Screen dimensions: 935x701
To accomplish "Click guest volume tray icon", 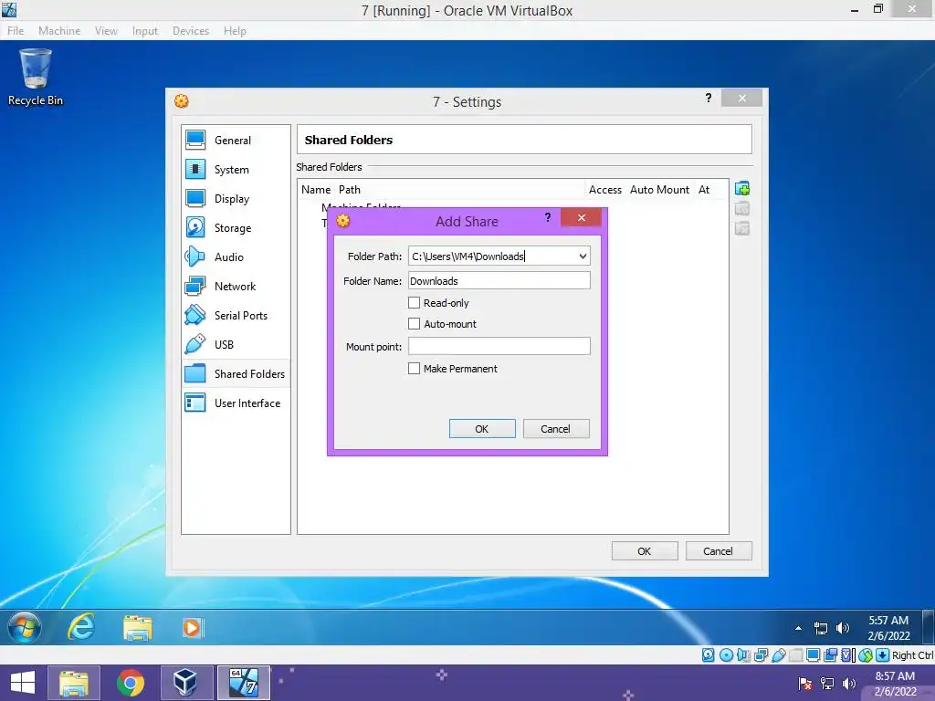I will coord(843,628).
